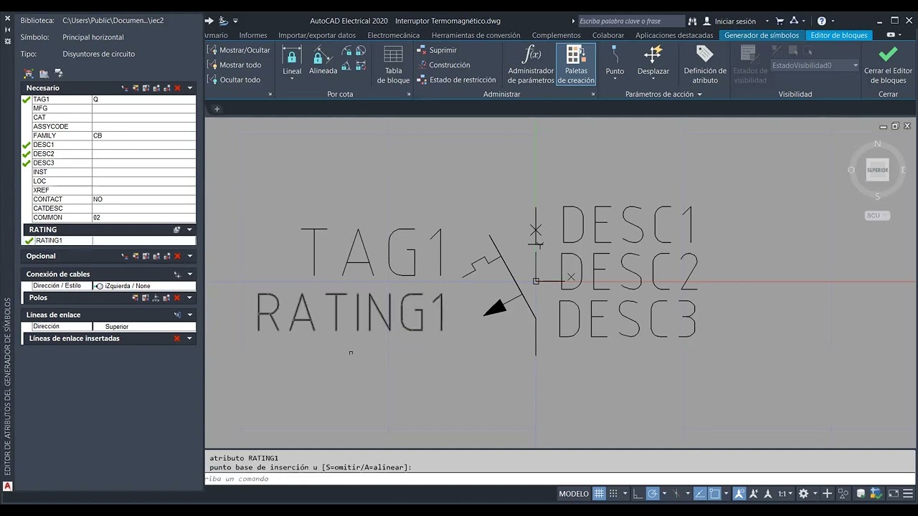The width and height of the screenshot is (918, 516).
Task: Click Construcción in the Administrar panel
Action: [x=443, y=65]
